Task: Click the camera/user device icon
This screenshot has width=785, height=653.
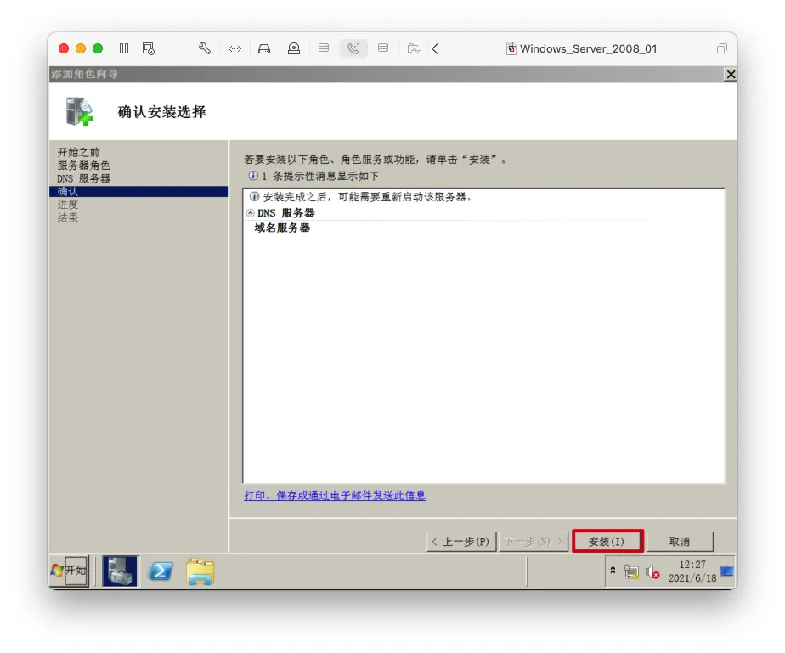Action: 294,48
